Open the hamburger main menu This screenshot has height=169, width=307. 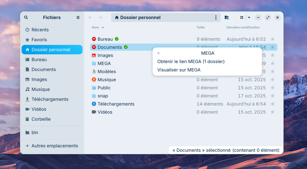pos(78,18)
